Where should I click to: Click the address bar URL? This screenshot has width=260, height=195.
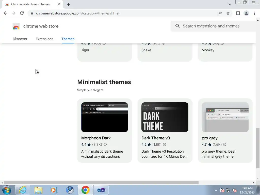[78, 13]
